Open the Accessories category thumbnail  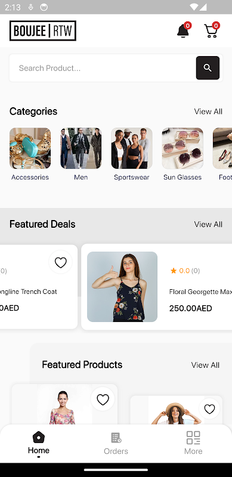[x=30, y=148]
